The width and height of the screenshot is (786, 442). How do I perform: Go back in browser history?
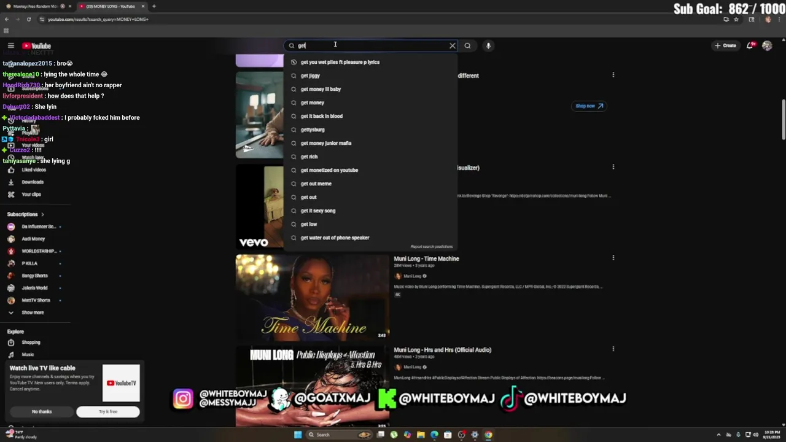click(x=7, y=19)
